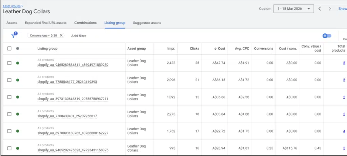Check the shopify_au_7788546177_25210419393 row

9,80
